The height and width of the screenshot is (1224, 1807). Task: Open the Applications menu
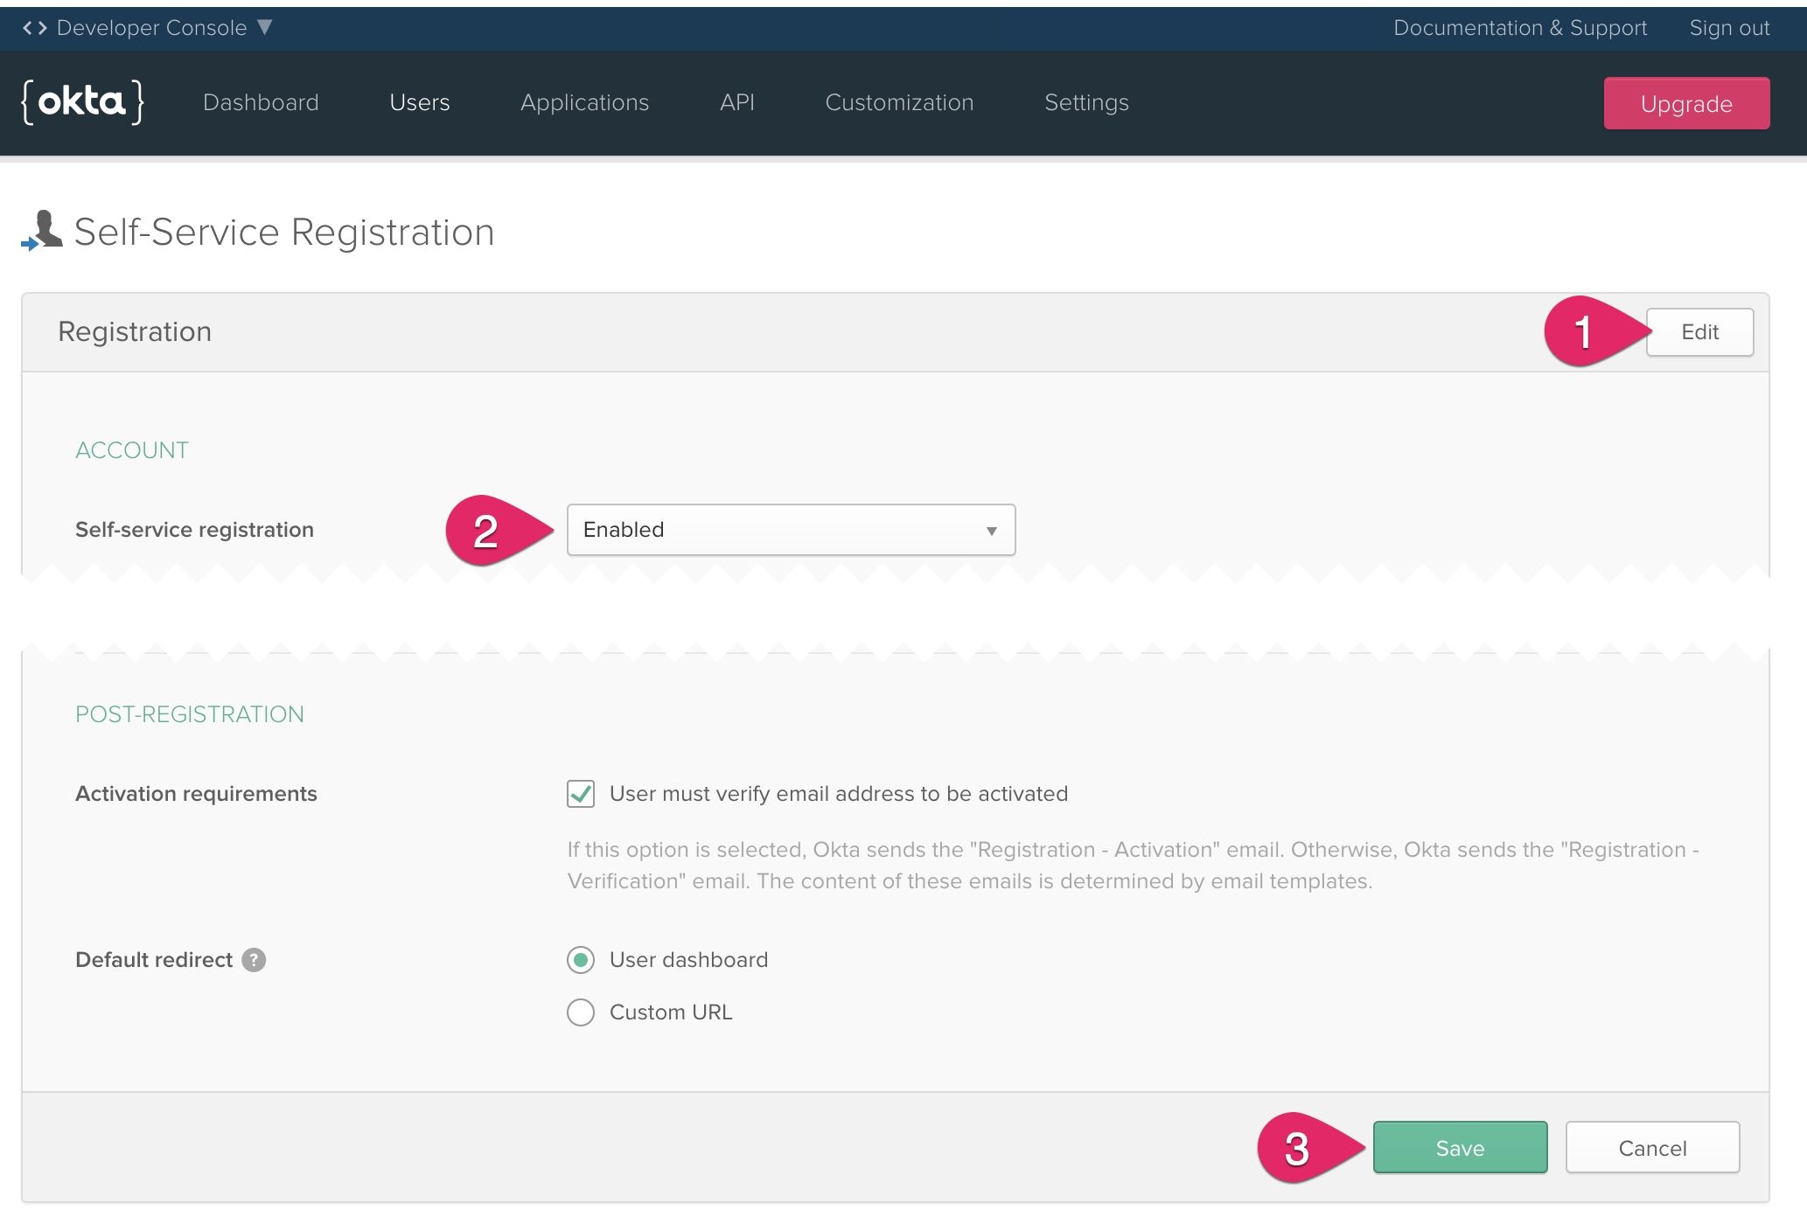point(585,102)
